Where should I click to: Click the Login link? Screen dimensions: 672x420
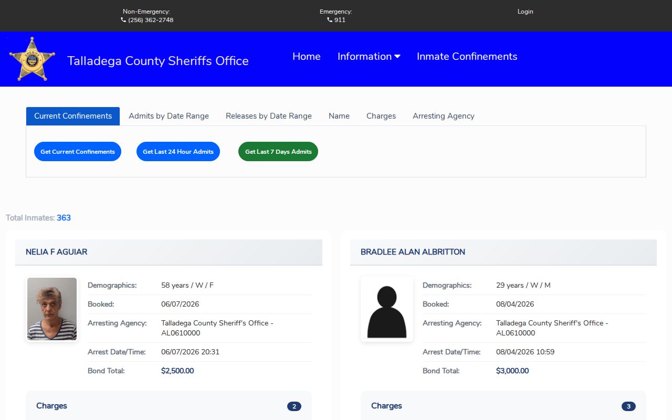pos(525,12)
